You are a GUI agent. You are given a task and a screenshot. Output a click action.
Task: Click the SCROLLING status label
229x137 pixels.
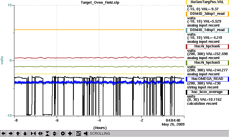[100, 134]
